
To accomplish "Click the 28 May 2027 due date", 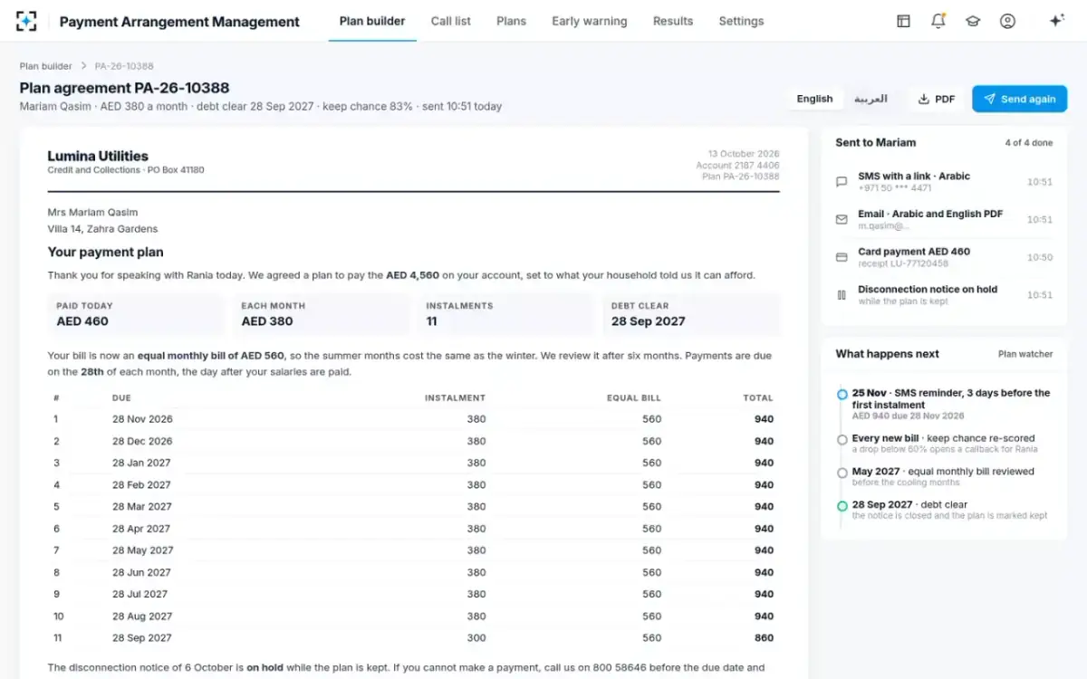I will (x=142, y=550).
